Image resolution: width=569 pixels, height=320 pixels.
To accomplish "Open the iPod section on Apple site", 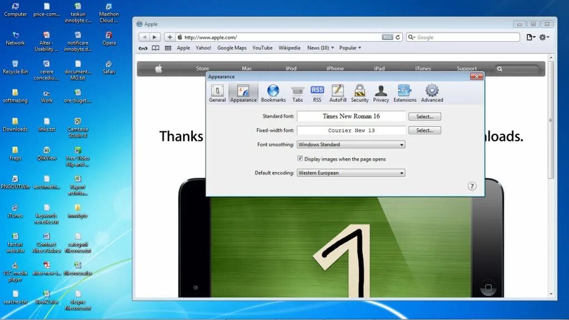I will [x=291, y=68].
